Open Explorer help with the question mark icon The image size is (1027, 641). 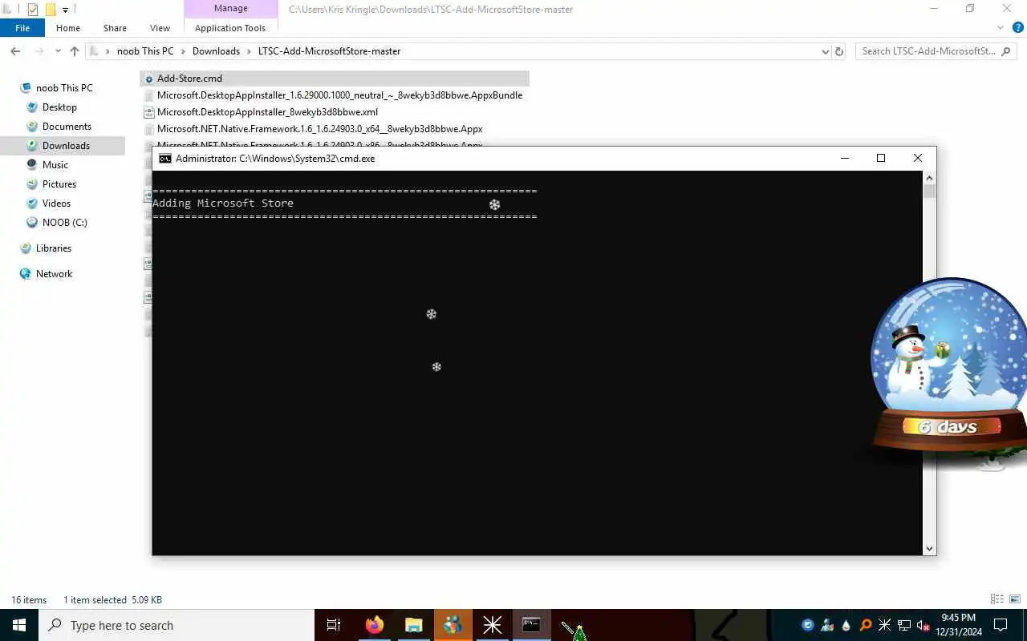tap(1017, 27)
